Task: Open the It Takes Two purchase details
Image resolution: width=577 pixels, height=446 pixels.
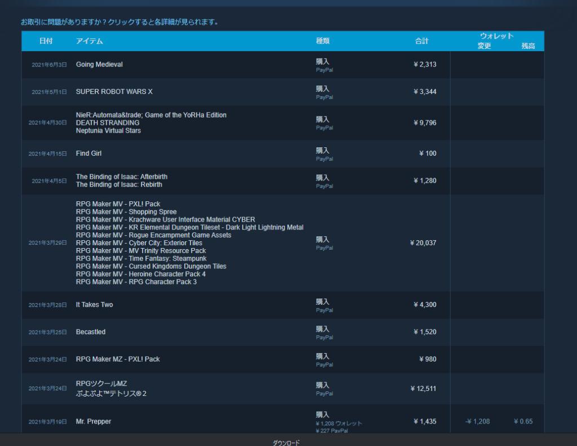Action: pyautogui.click(x=94, y=305)
